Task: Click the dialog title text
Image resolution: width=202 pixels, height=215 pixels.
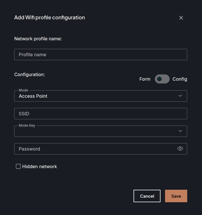Action: [x=49, y=18]
